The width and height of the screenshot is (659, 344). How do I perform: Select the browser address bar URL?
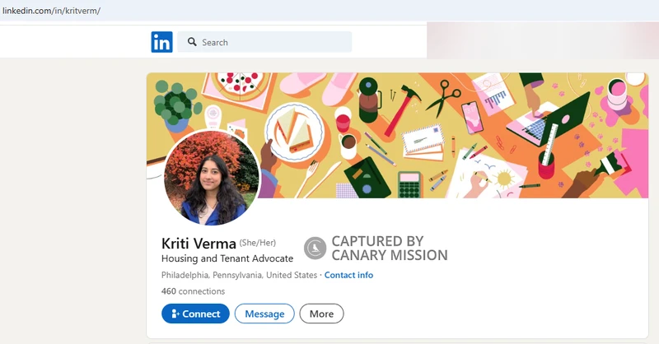[51, 11]
